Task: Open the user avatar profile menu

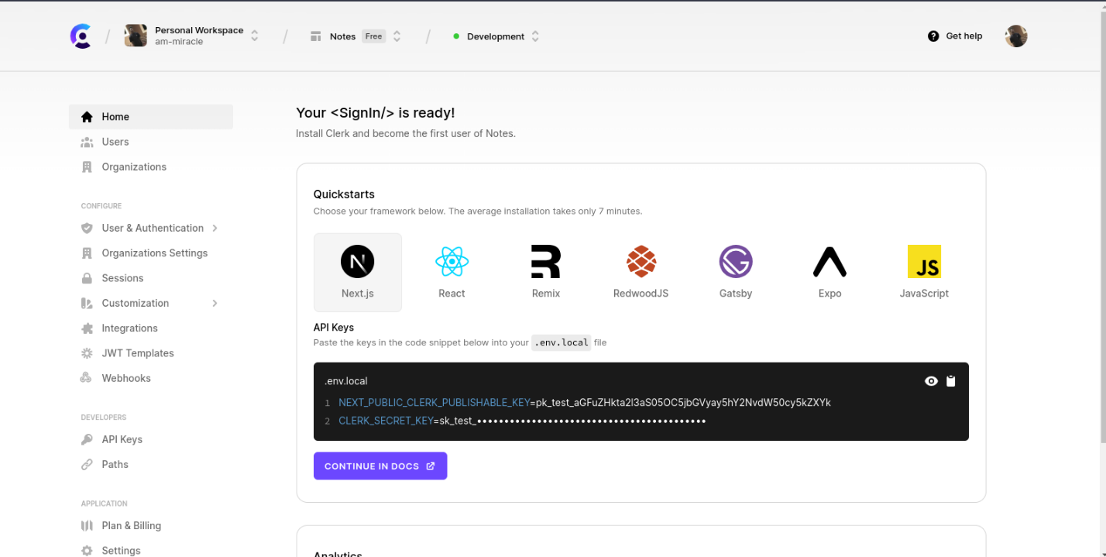Action: click(x=1016, y=36)
